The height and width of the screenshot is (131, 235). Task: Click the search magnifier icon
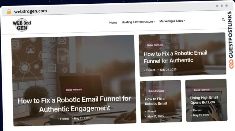pos(223,20)
